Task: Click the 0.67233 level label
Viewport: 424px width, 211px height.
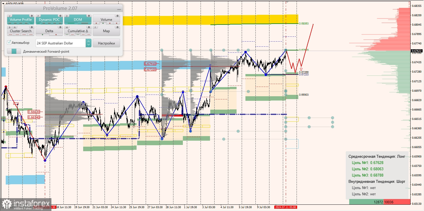Action: pyautogui.click(x=304, y=75)
